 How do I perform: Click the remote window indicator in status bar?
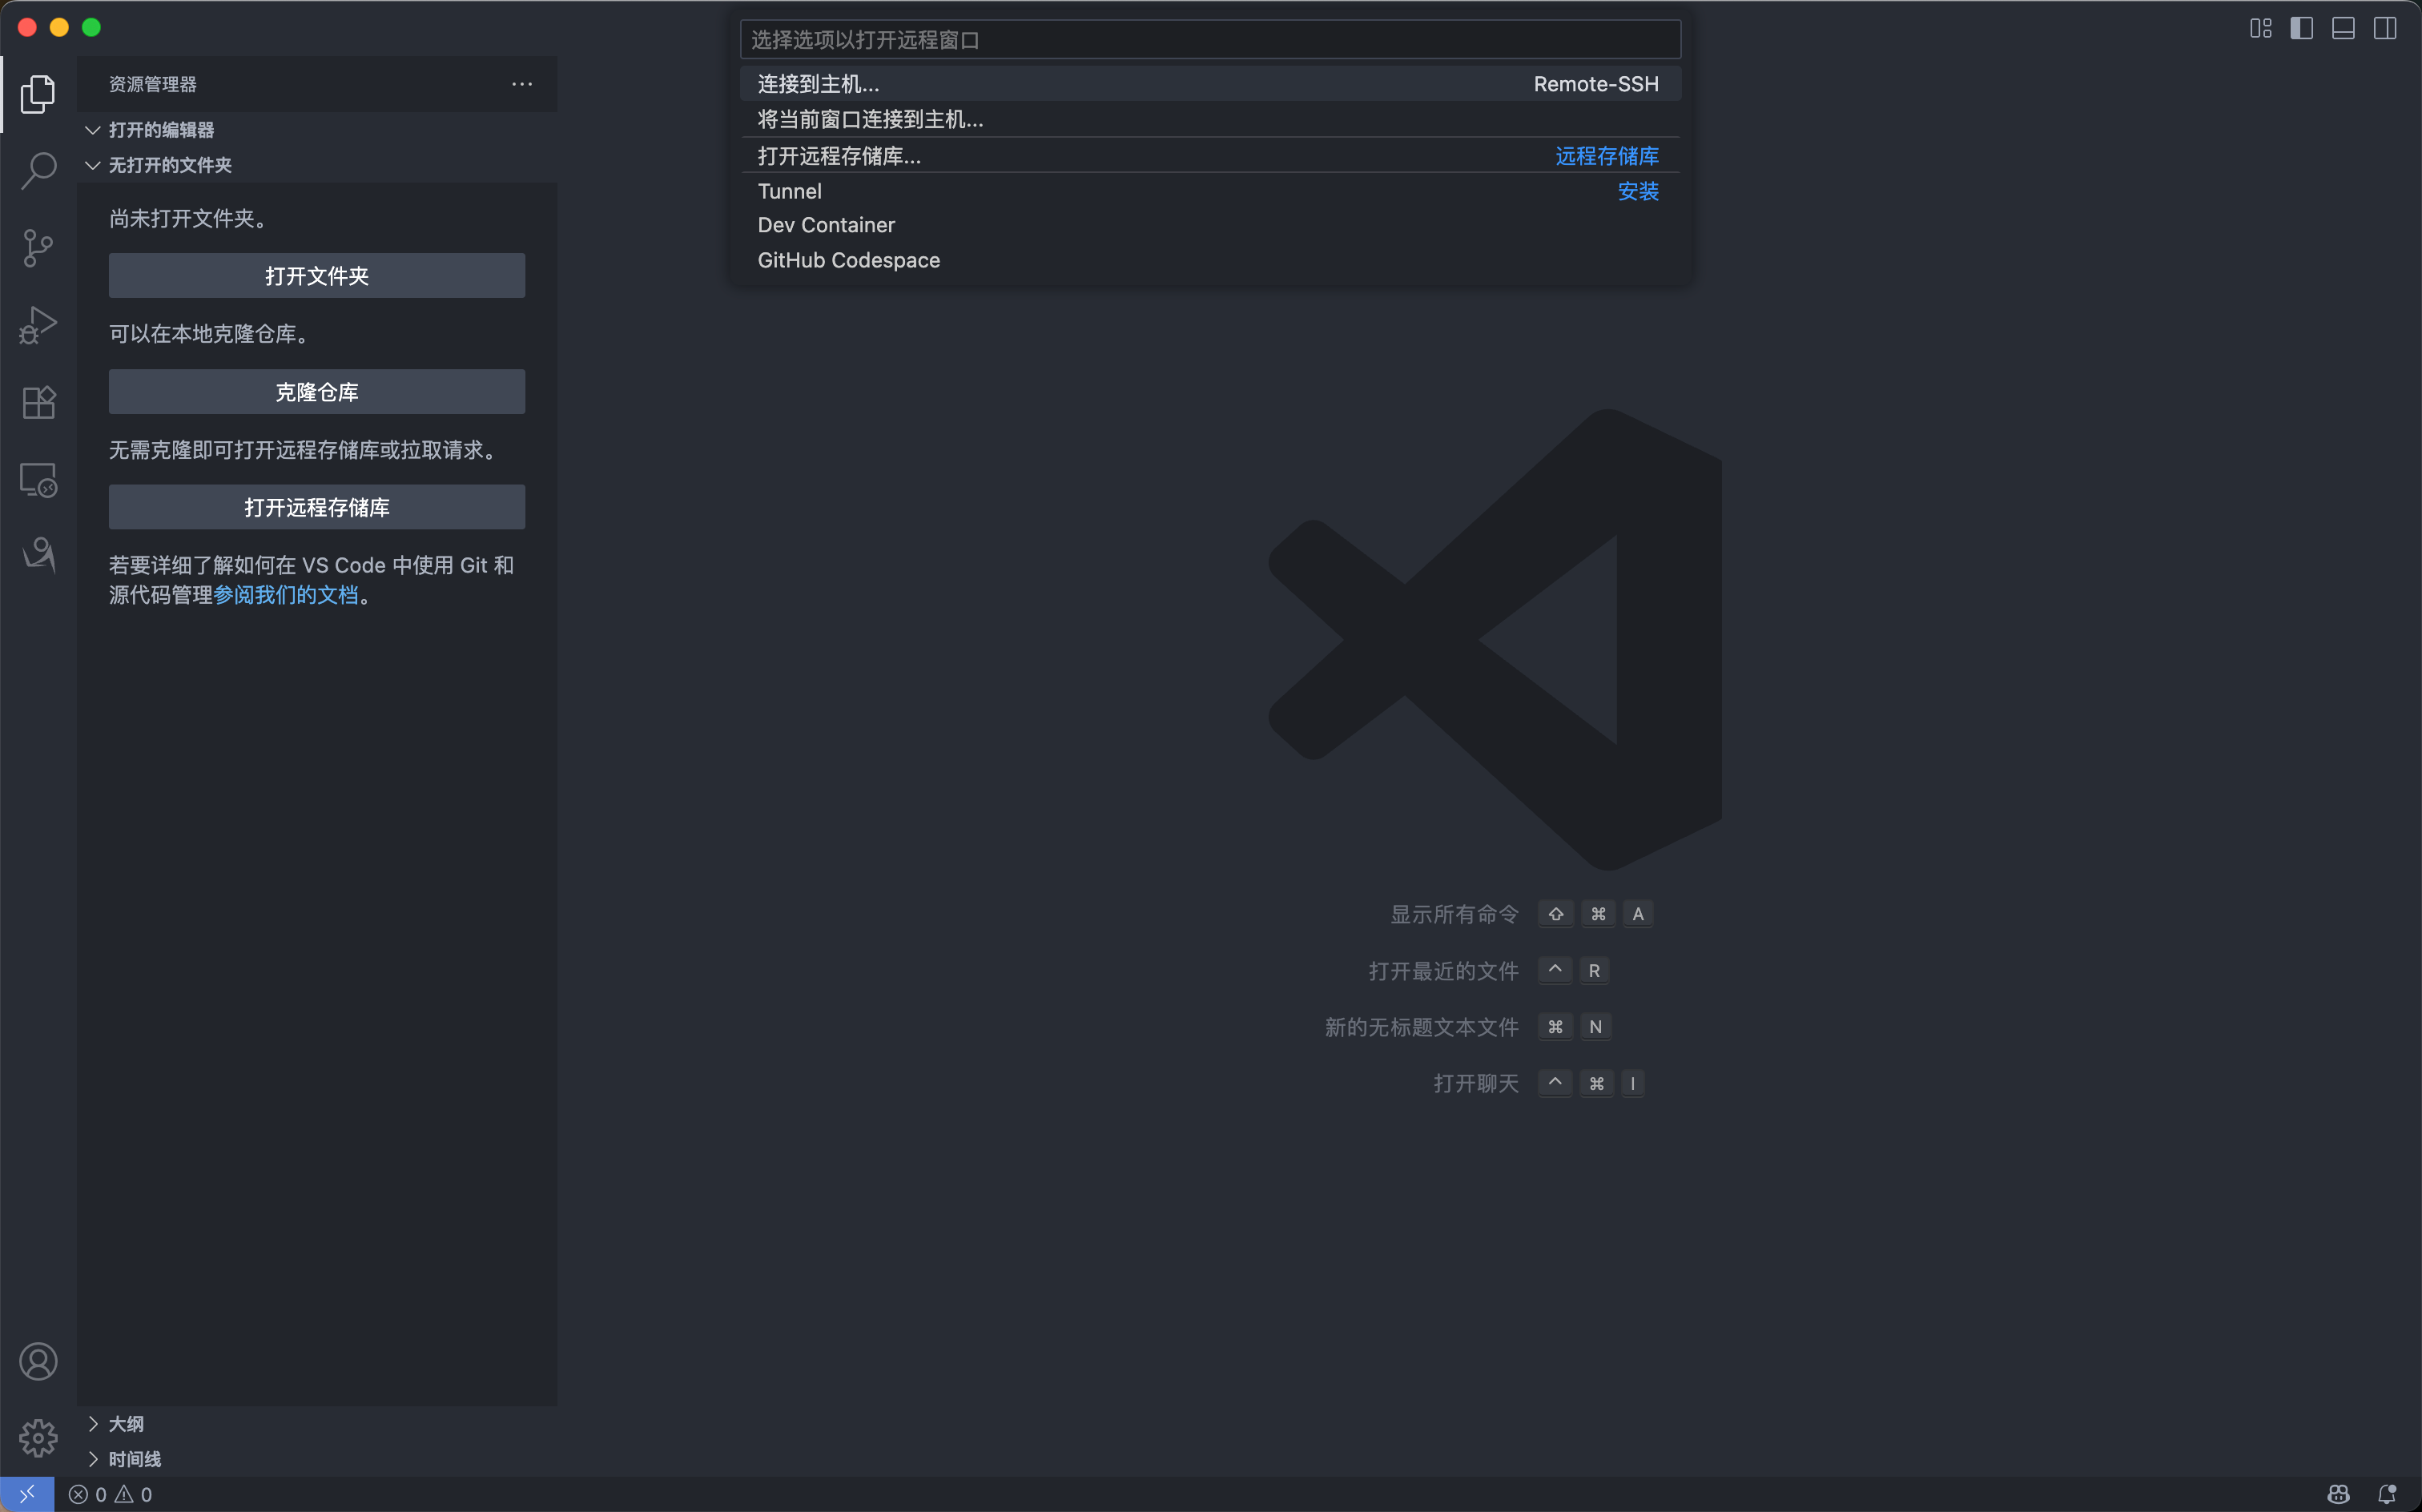coord(27,1494)
